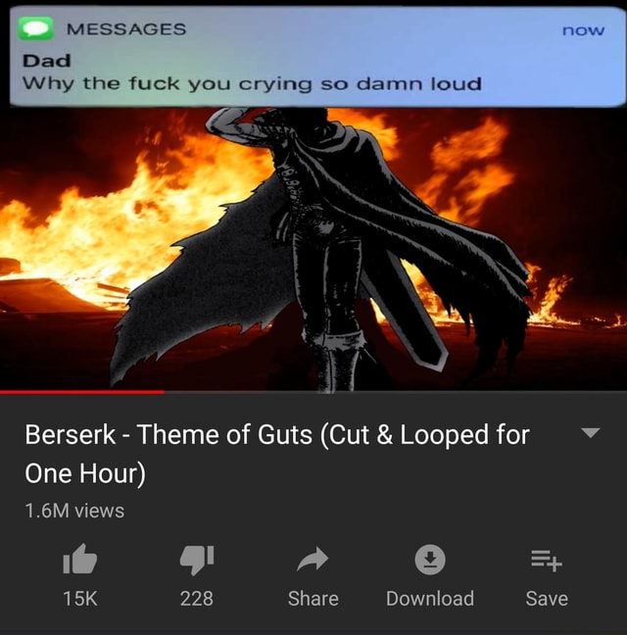Expand video description with the down arrow
627x635 pixels.
click(590, 432)
